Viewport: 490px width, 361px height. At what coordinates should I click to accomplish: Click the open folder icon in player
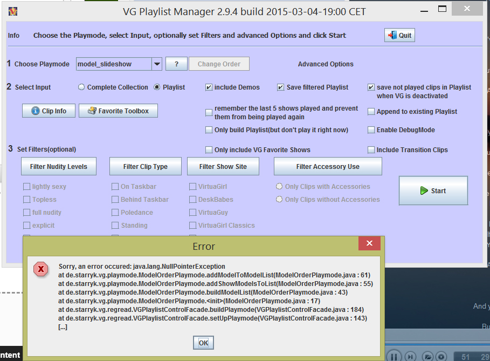(427, 356)
